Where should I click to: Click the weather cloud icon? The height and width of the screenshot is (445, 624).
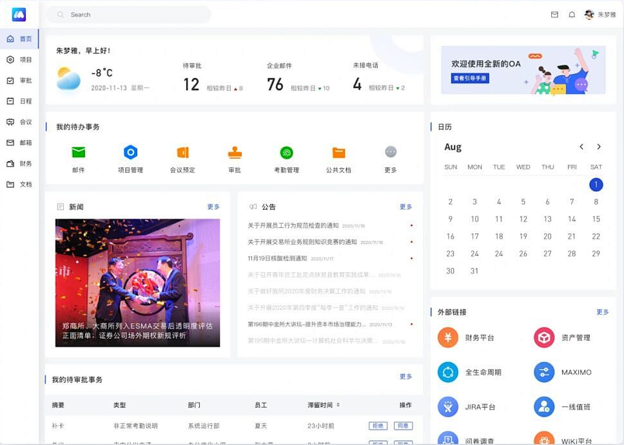tap(68, 79)
